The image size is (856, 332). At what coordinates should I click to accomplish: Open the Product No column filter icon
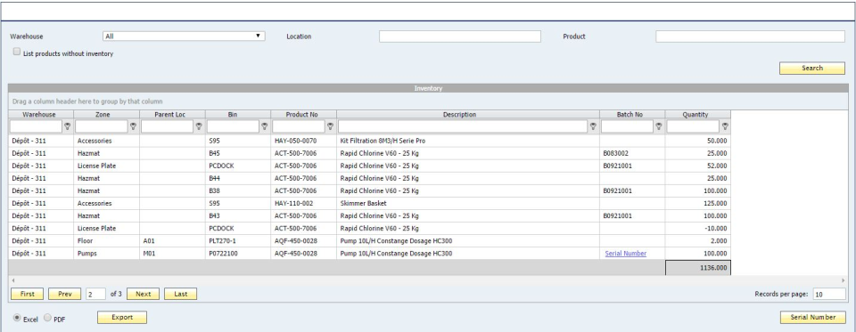(x=330, y=126)
